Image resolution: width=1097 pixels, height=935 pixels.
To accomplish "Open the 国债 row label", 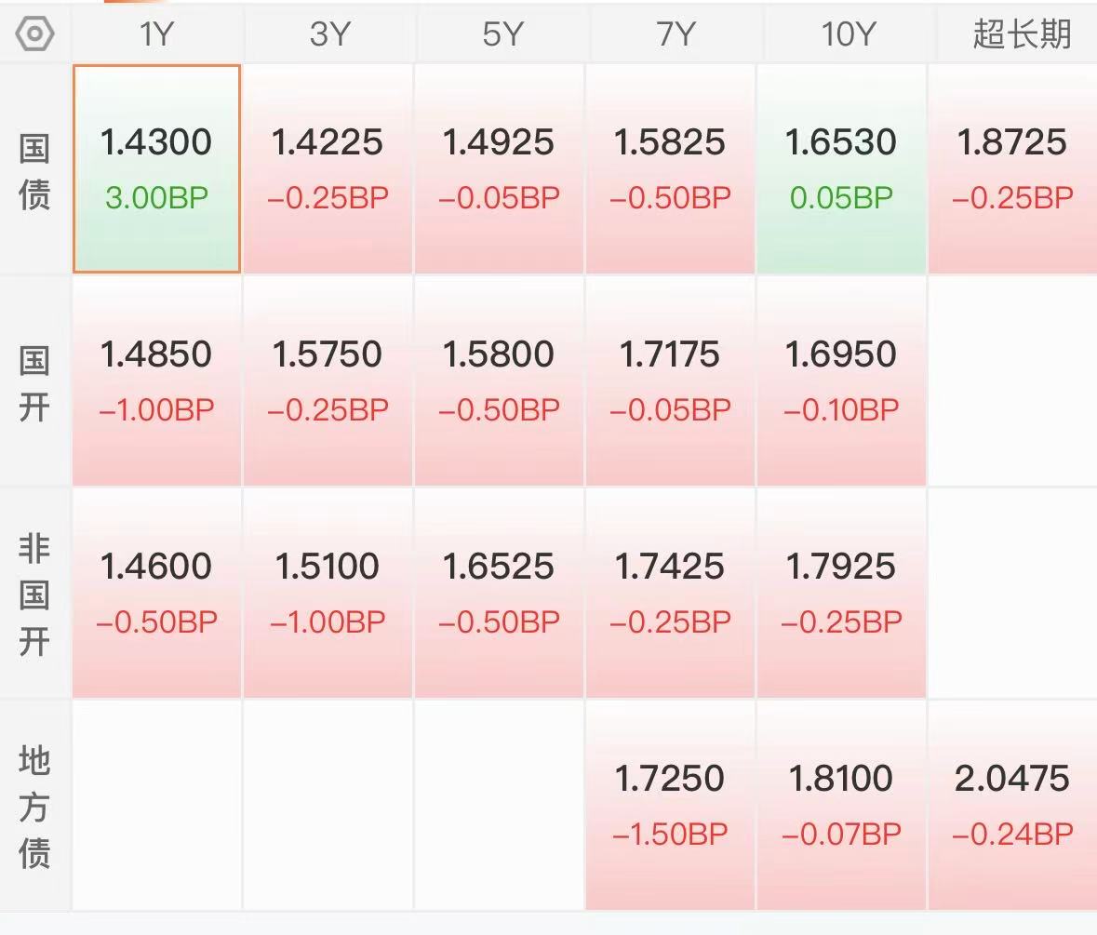I will coord(34,170).
